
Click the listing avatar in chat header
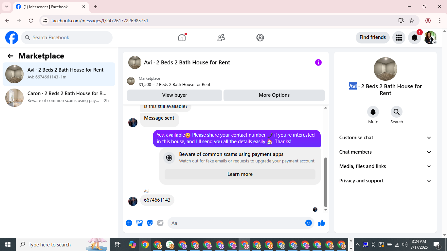pyautogui.click(x=135, y=62)
